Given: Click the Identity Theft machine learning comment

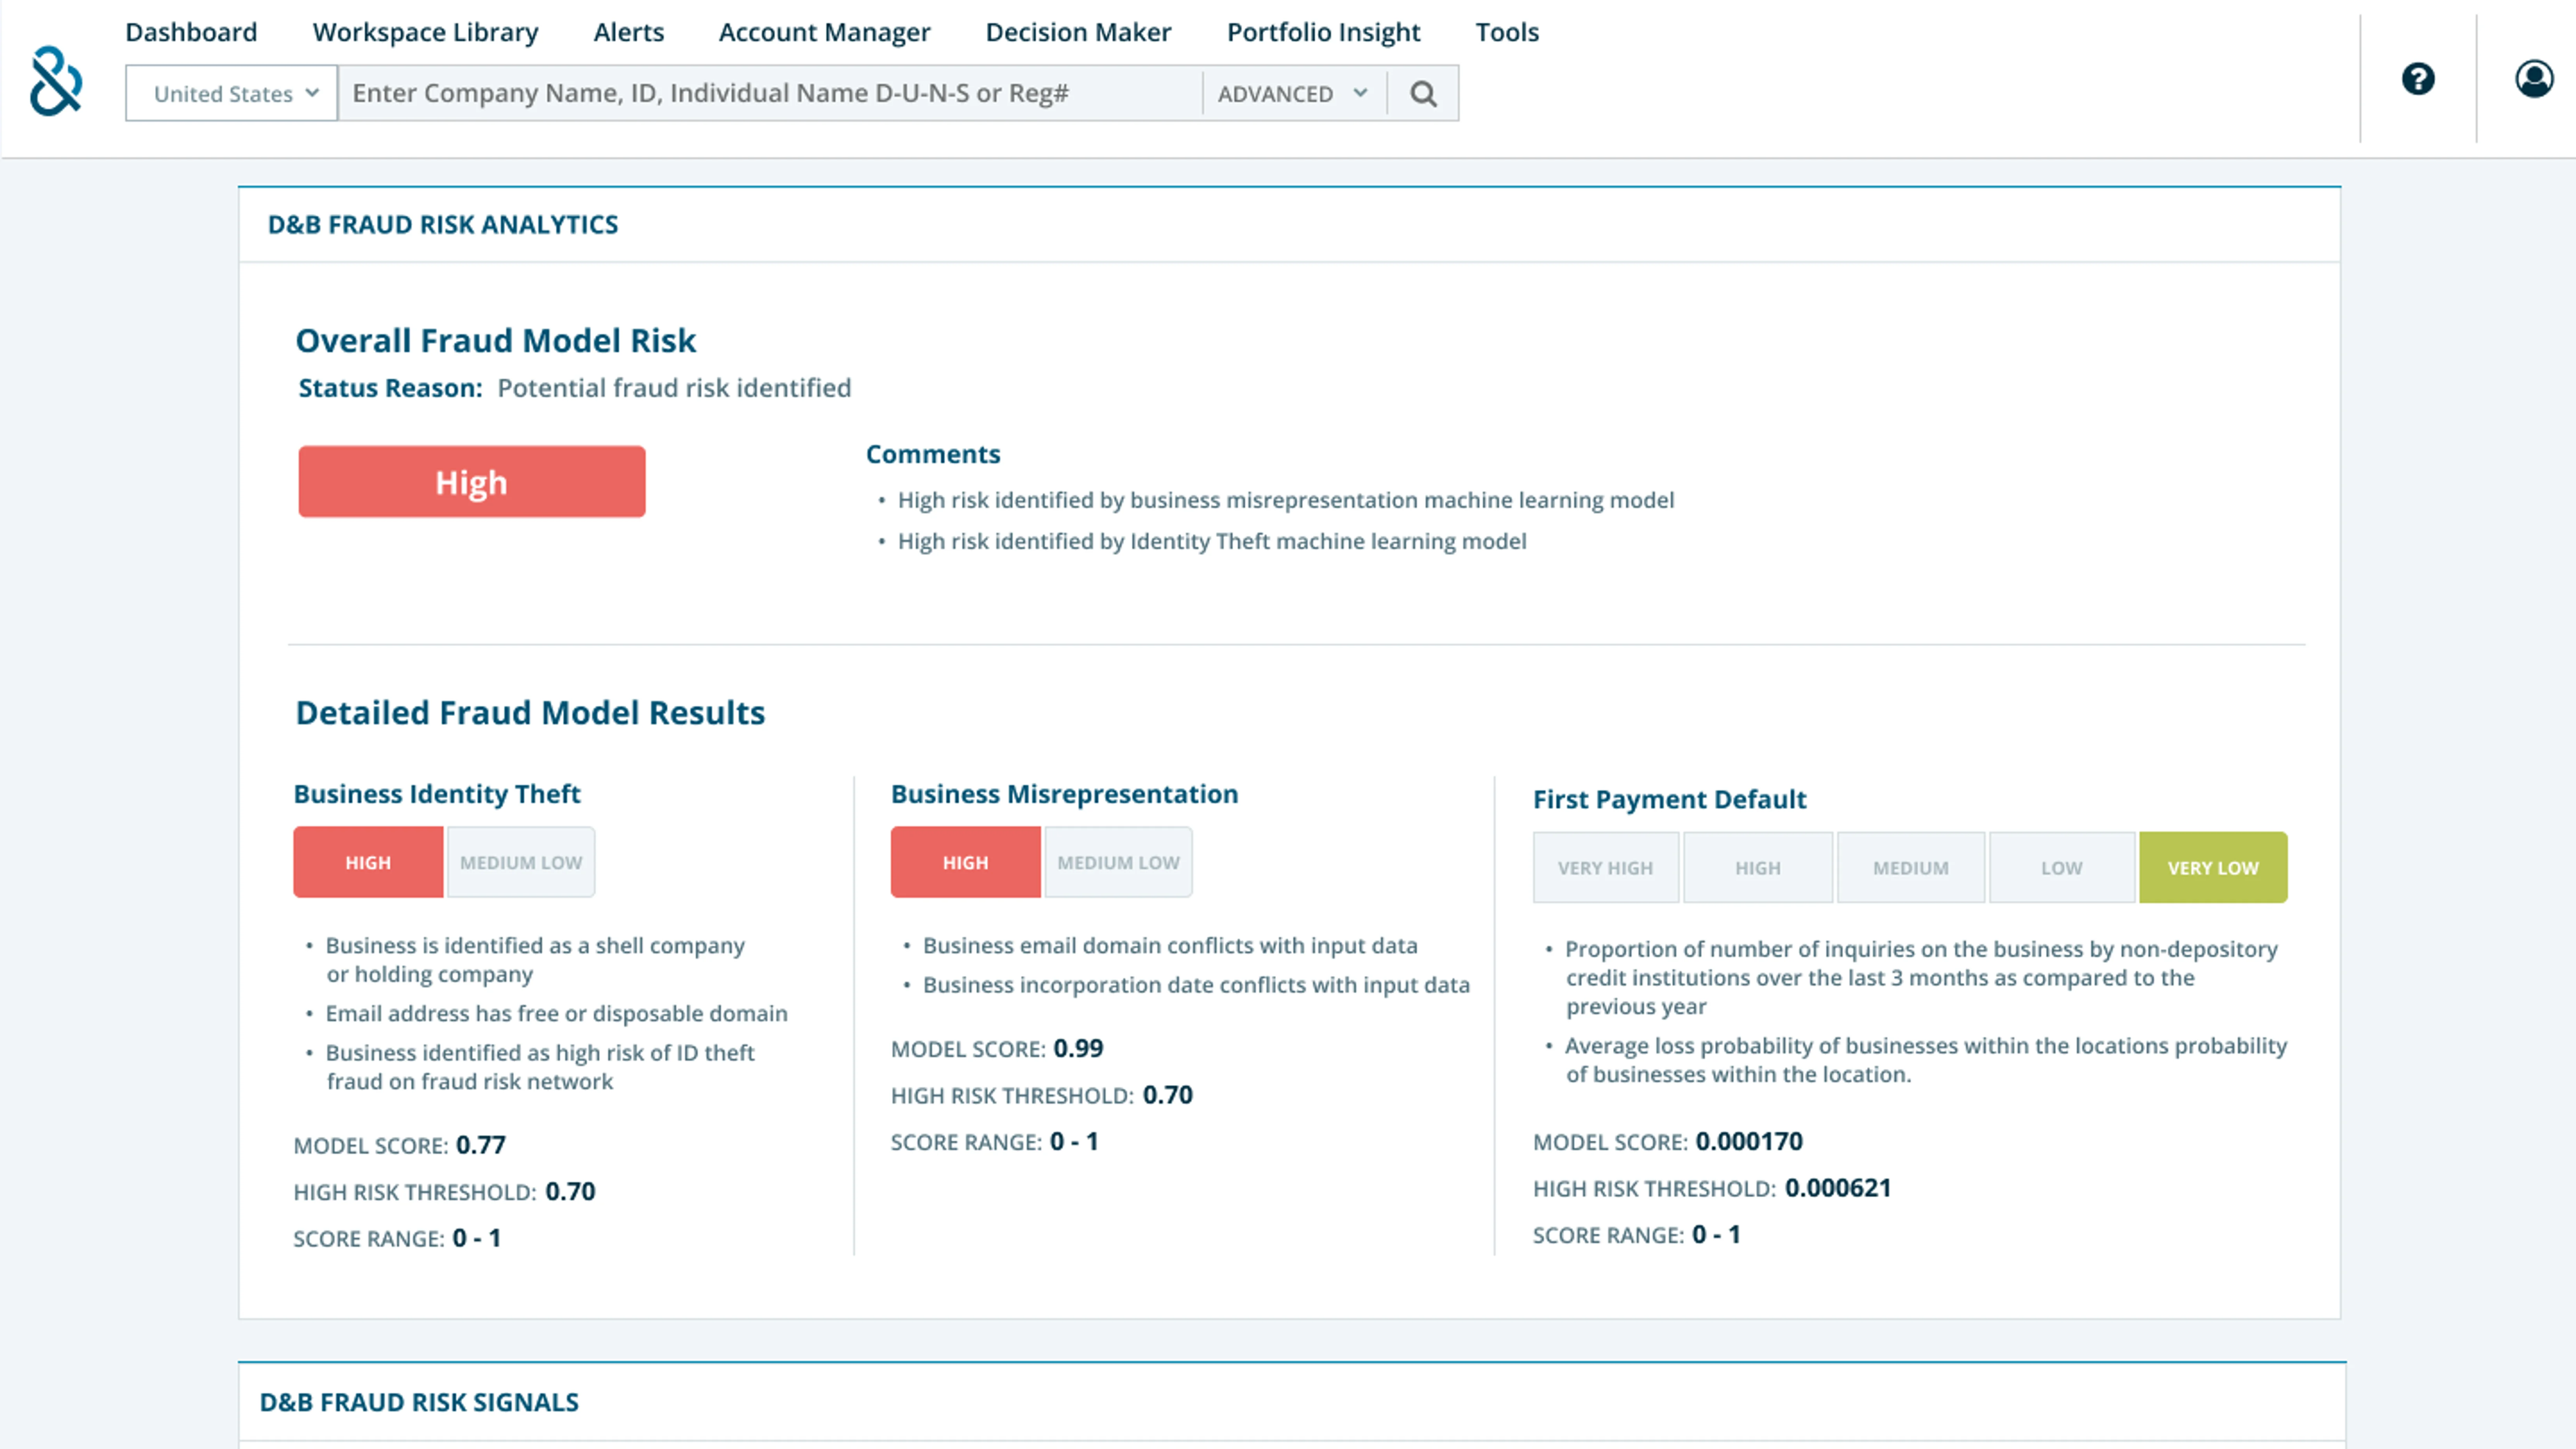Looking at the screenshot, I should click(1212, 541).
